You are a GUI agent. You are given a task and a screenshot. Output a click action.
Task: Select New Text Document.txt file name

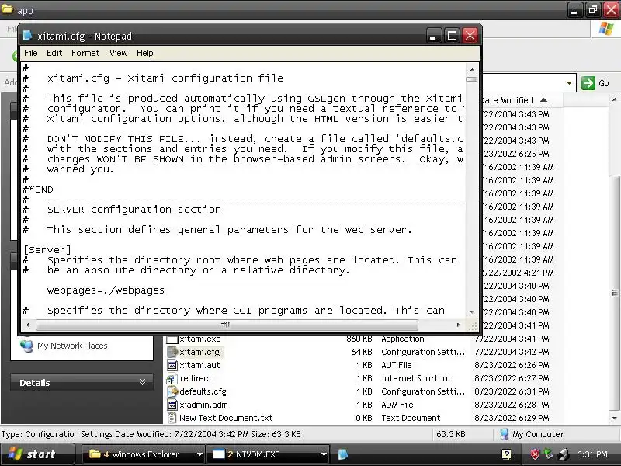[226, 418]
